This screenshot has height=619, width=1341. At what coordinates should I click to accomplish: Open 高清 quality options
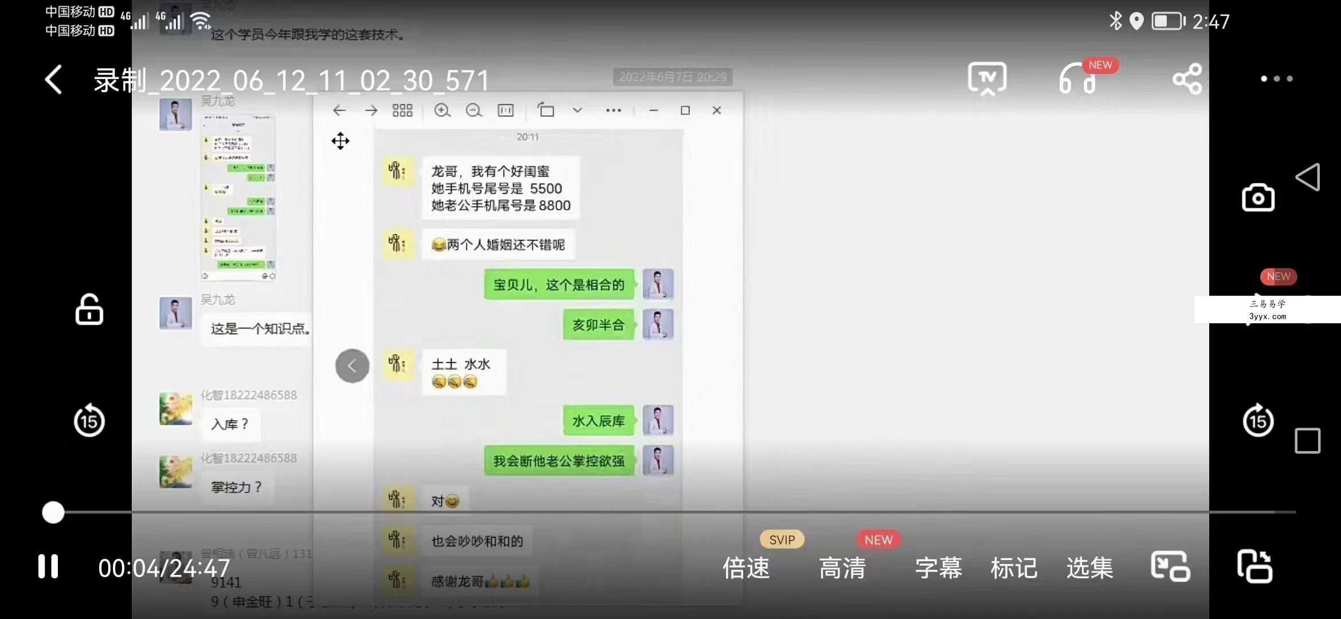pyautogui.click(x=842, y=568)
